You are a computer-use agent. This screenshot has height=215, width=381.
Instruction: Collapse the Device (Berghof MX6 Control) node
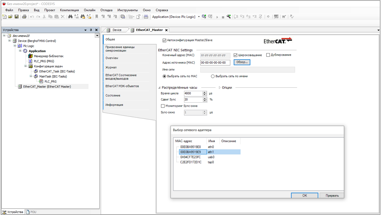pyautogui.click(x=9, y=41)
